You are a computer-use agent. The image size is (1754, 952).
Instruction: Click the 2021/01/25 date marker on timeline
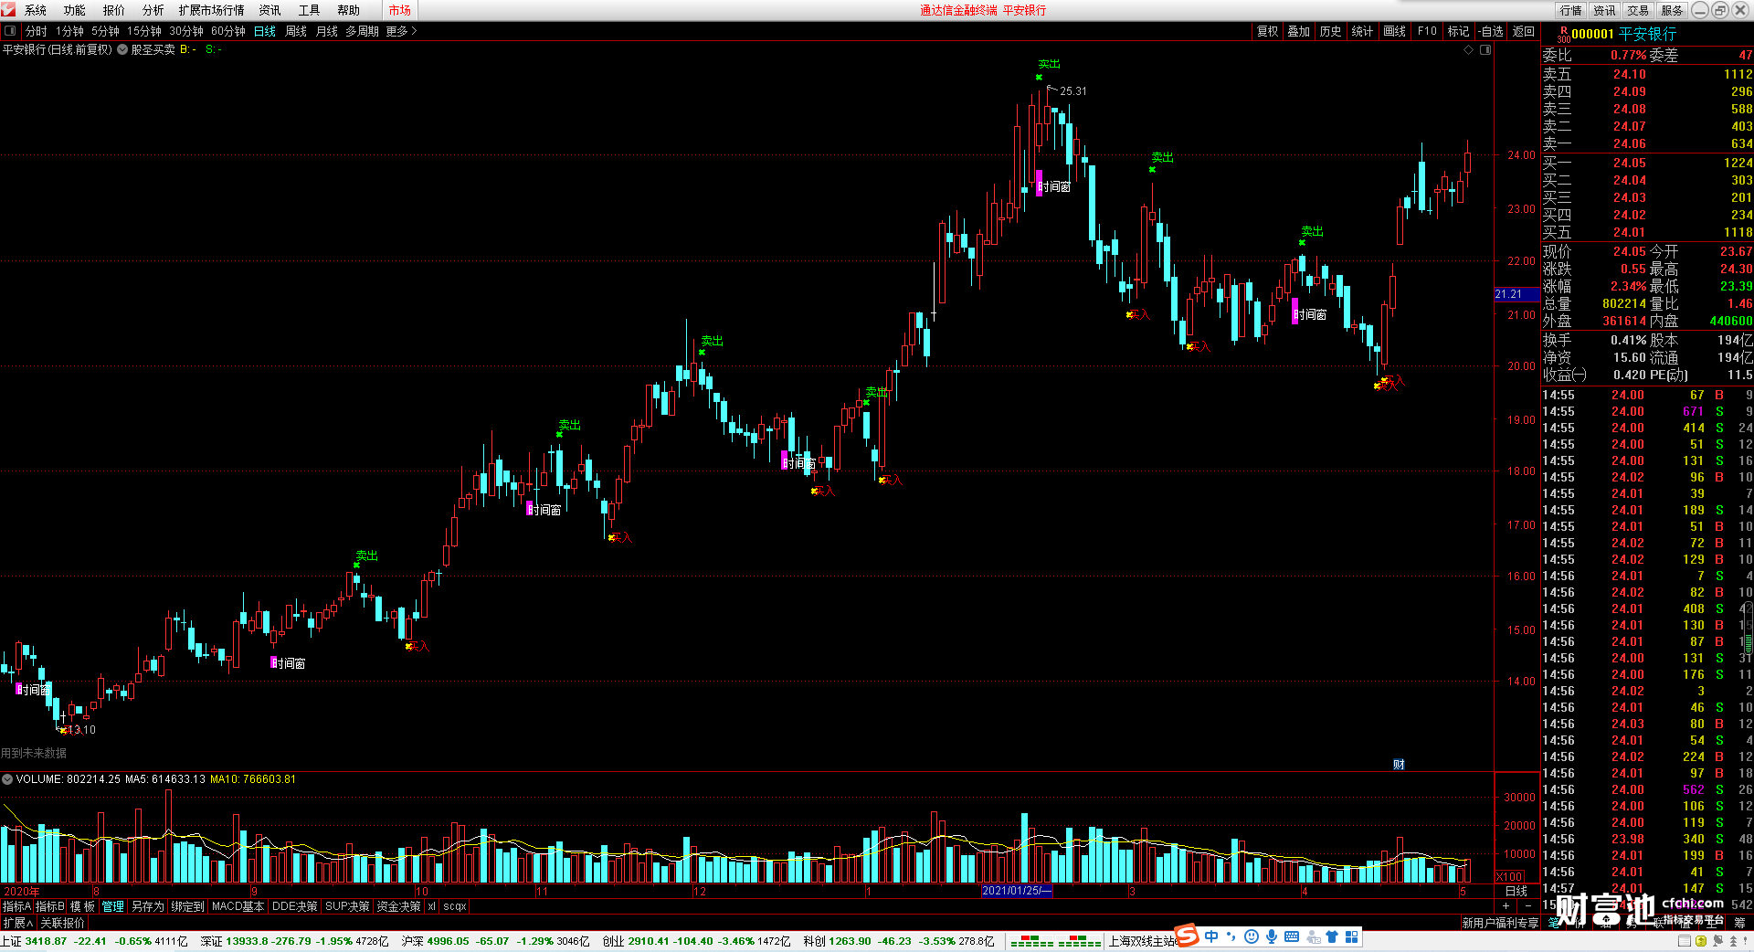click(1017, 891)
